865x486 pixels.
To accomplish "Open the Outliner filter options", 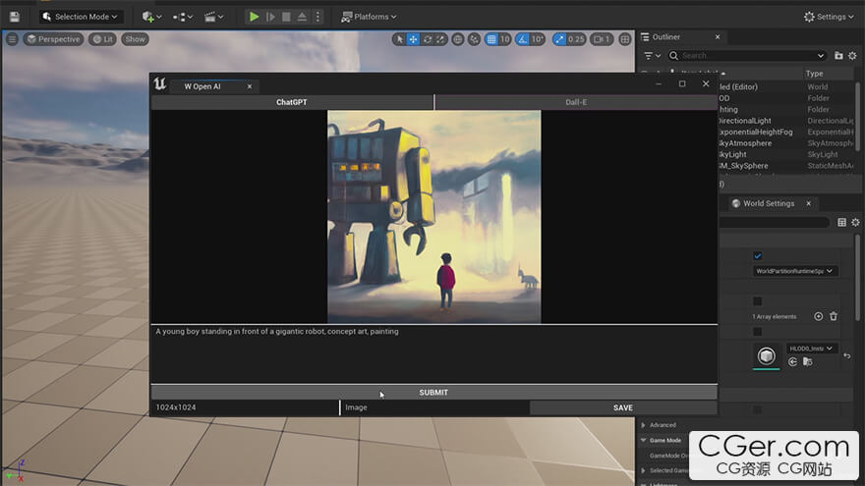I will [652, 56].
